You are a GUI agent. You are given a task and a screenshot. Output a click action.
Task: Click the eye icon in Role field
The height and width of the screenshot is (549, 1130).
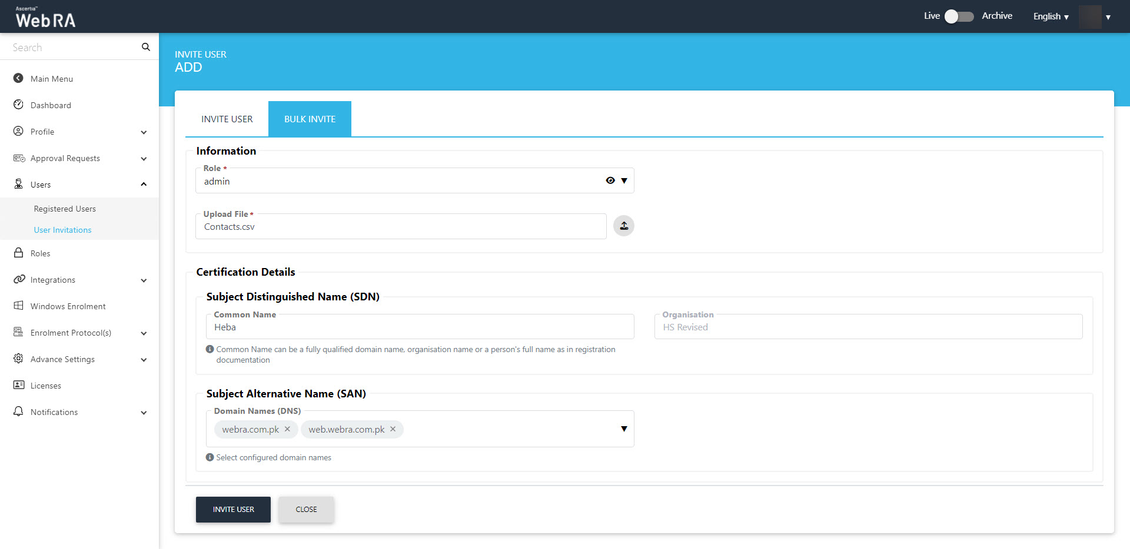[610, 180]
